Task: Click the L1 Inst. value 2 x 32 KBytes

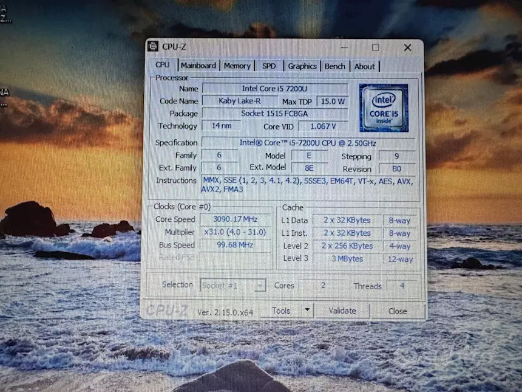Action: pyautogui.click(x=347, y=233)
